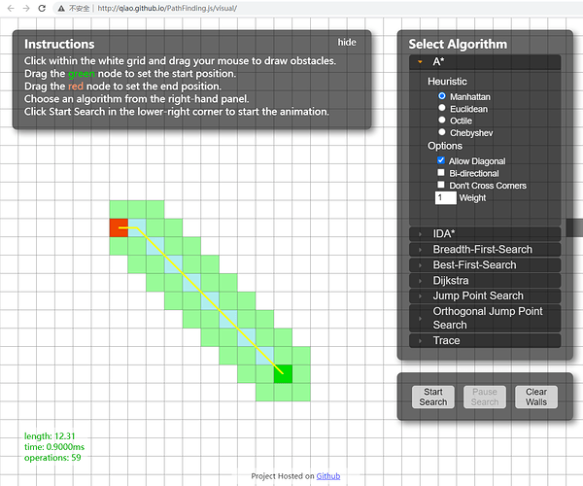Screen dimensions: 583x486
Task: Reload the page with the refresh icon
Action: (x=42, y=8)
